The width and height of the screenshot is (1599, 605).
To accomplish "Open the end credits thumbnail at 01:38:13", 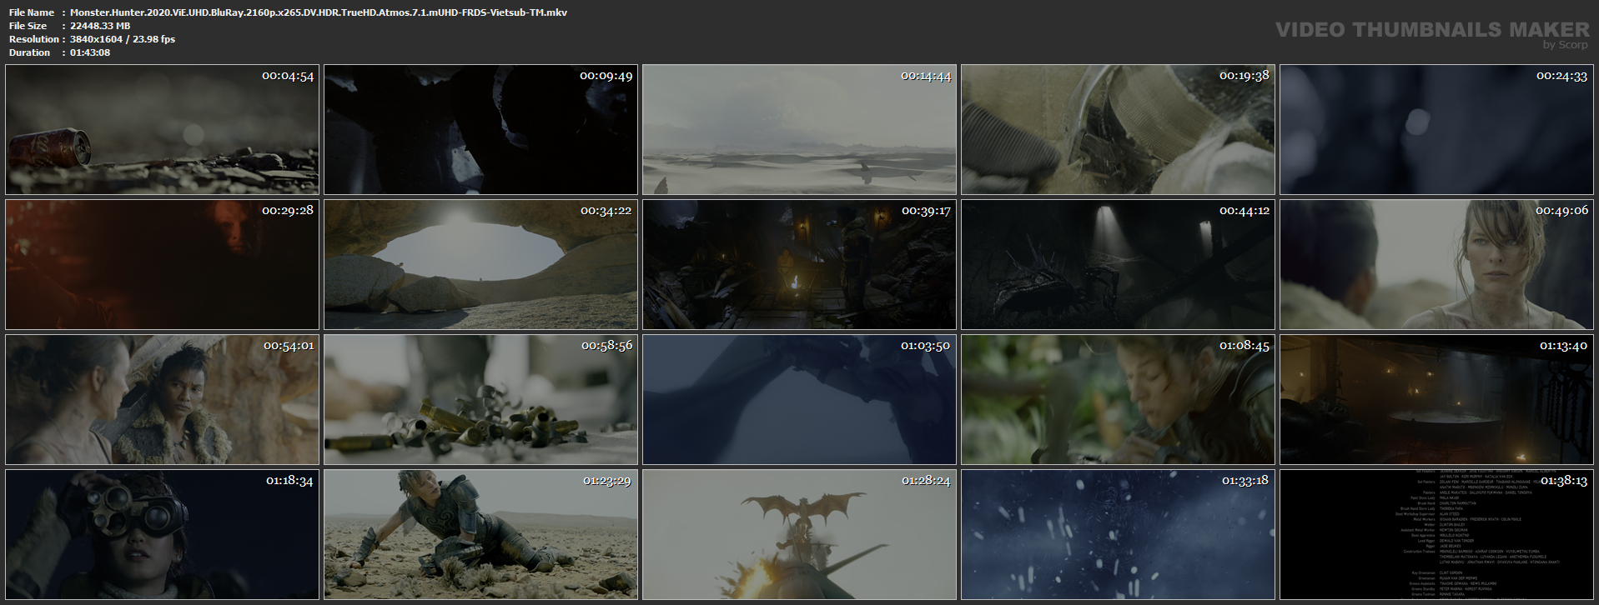I will [x=1436, y=534].
